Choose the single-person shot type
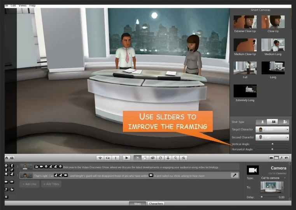 pyautogui.click(x=262, y=122)
